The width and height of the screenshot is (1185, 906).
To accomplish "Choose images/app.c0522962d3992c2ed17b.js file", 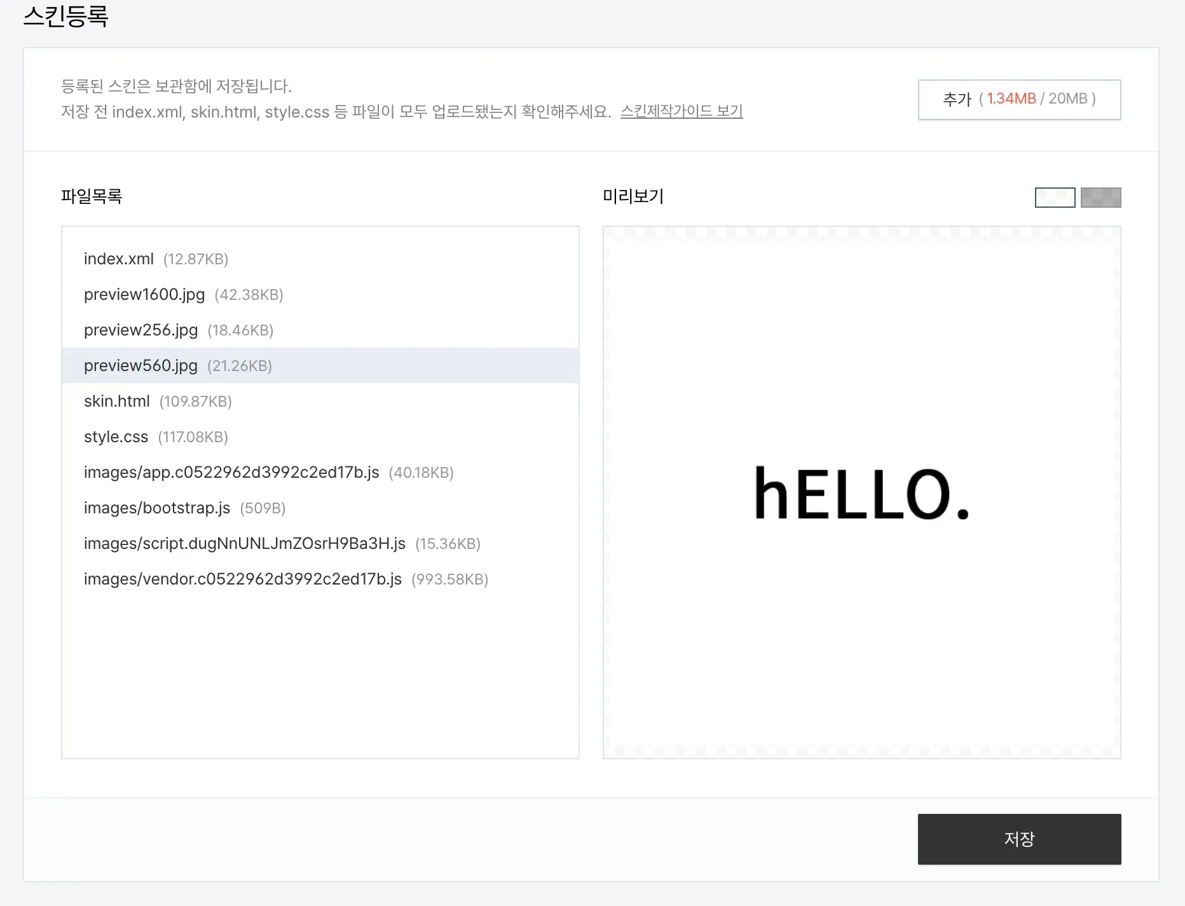I will [231, 473].
